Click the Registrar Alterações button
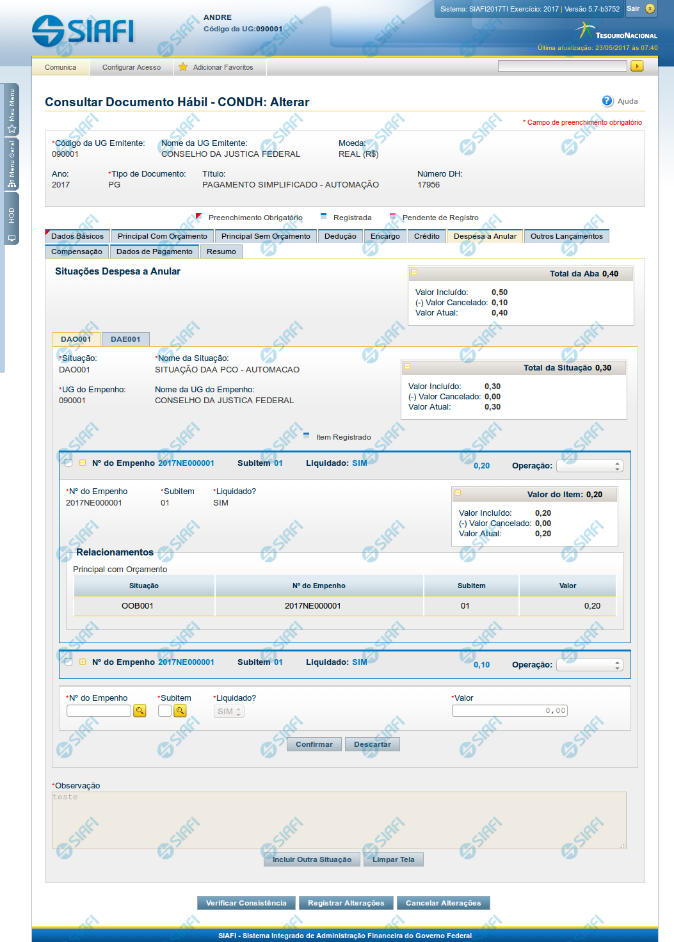This screenshot has height=942, width=674. (x=346, y=903)
